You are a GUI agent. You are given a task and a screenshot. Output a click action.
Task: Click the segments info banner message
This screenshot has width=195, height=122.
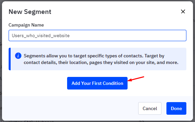(101, 59)
